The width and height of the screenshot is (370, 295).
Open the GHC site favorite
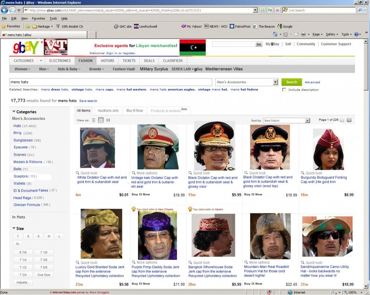pos(123,26)
